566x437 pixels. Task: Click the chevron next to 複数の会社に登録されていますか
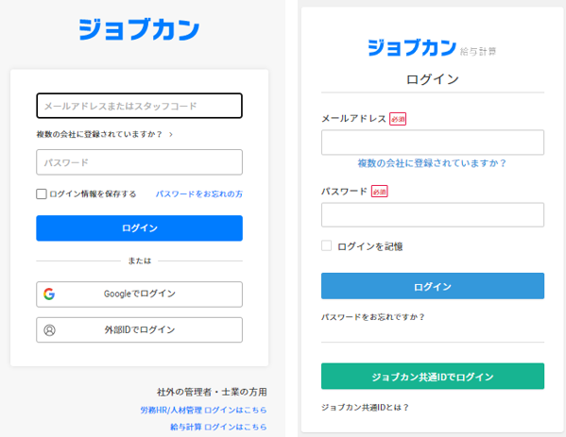171,134
